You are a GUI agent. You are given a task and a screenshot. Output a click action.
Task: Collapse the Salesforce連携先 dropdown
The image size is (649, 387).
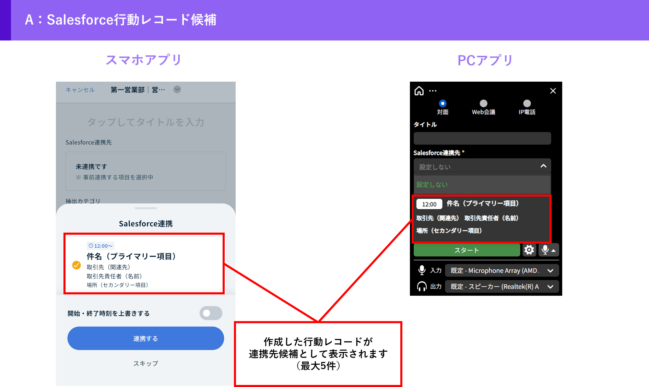pyautogui.click(x=543, y=166)
